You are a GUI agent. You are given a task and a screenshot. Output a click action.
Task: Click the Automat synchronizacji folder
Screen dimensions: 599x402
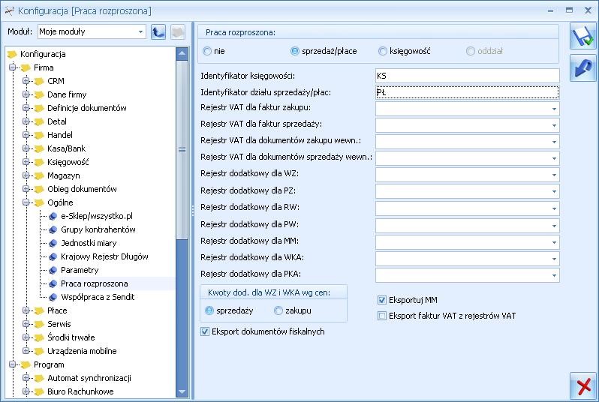83,378
